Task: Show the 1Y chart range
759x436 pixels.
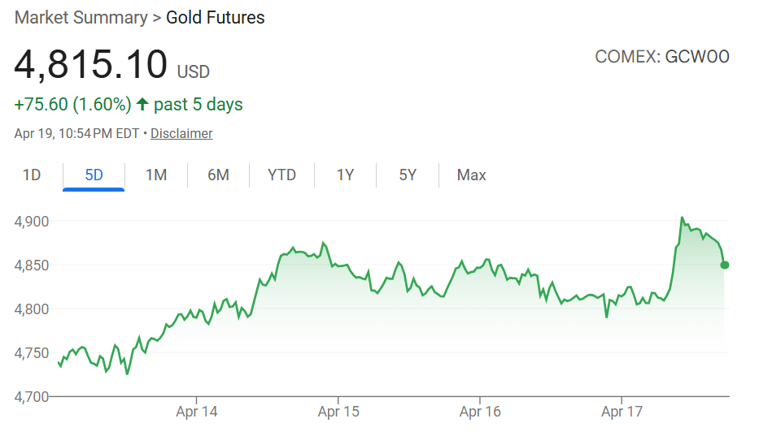Action: pyautogui.click(x=345, y=175)
